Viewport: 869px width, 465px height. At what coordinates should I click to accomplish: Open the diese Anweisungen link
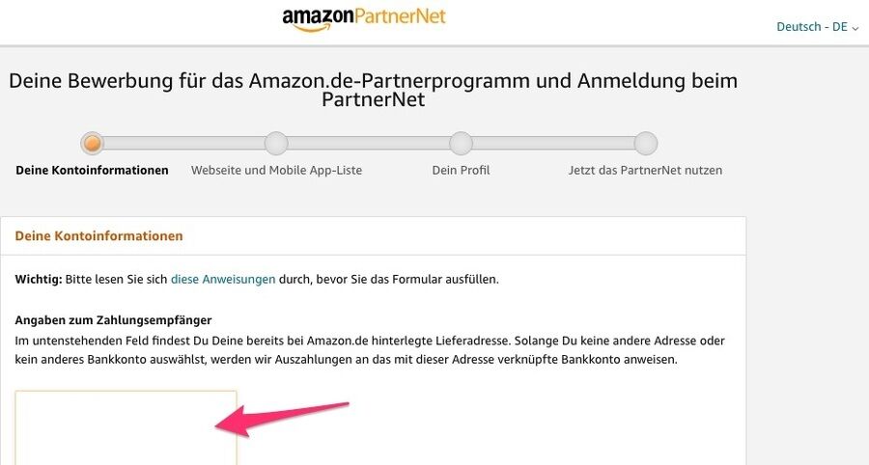(223, 280)
